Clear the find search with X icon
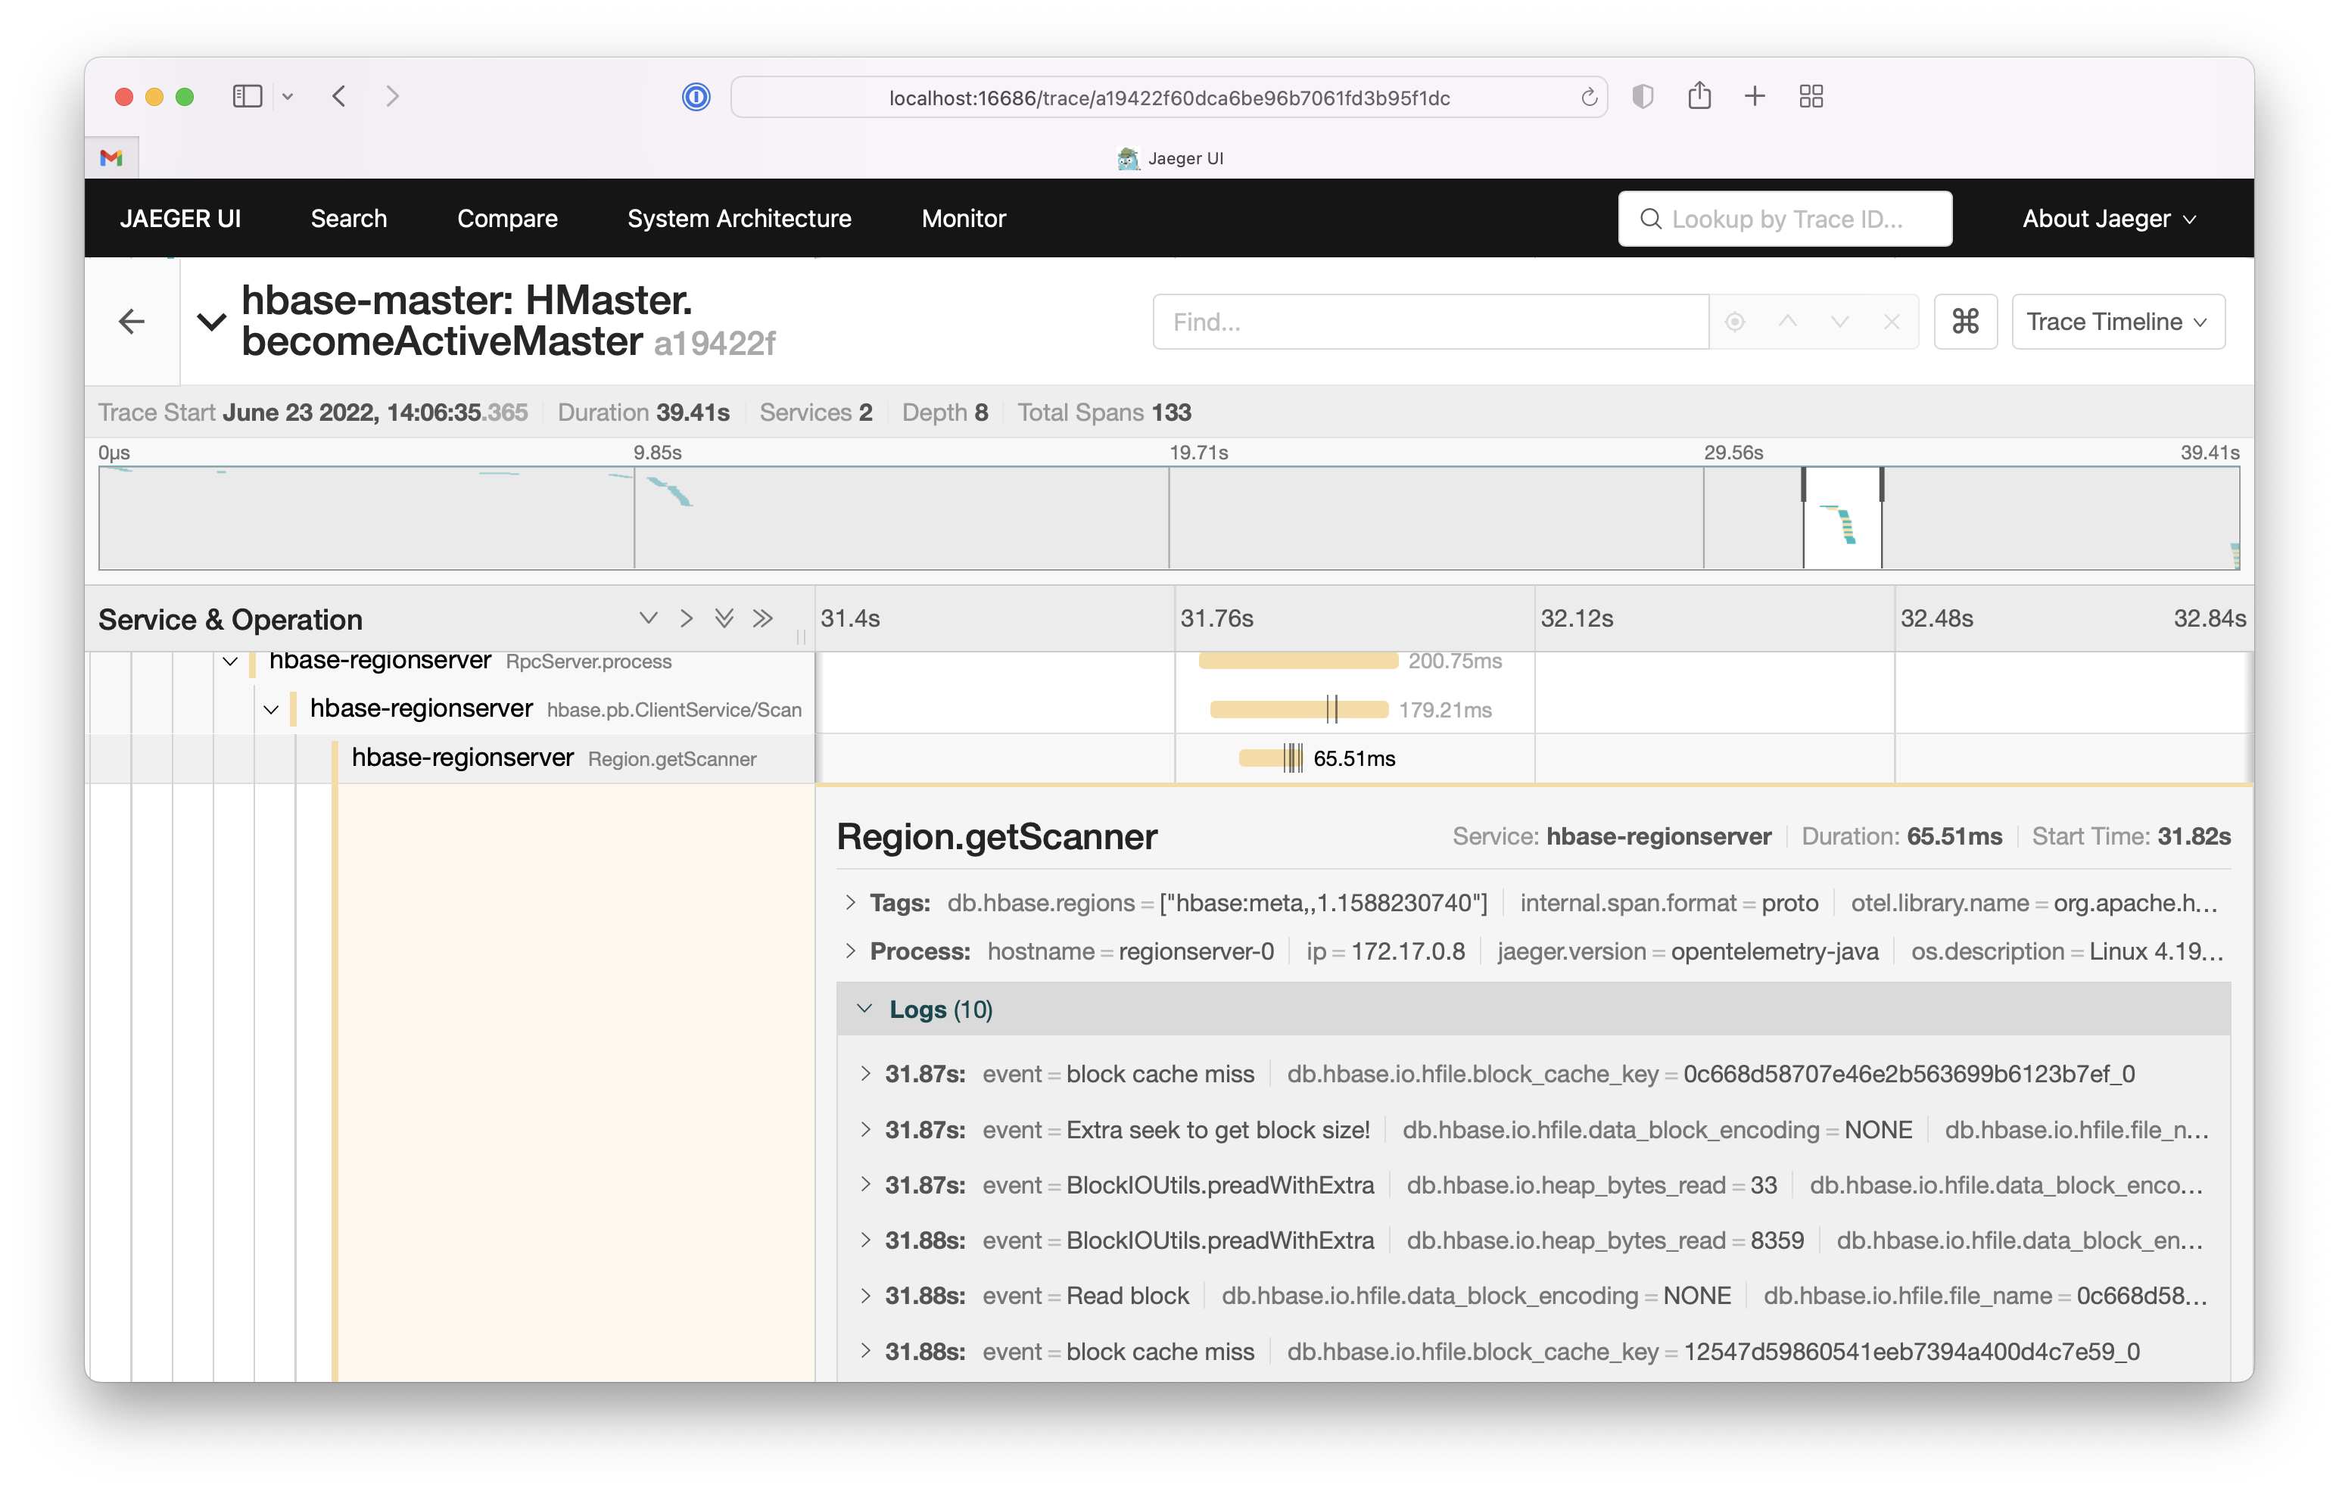The image size is (2339, 1494). pos(1891,322)
